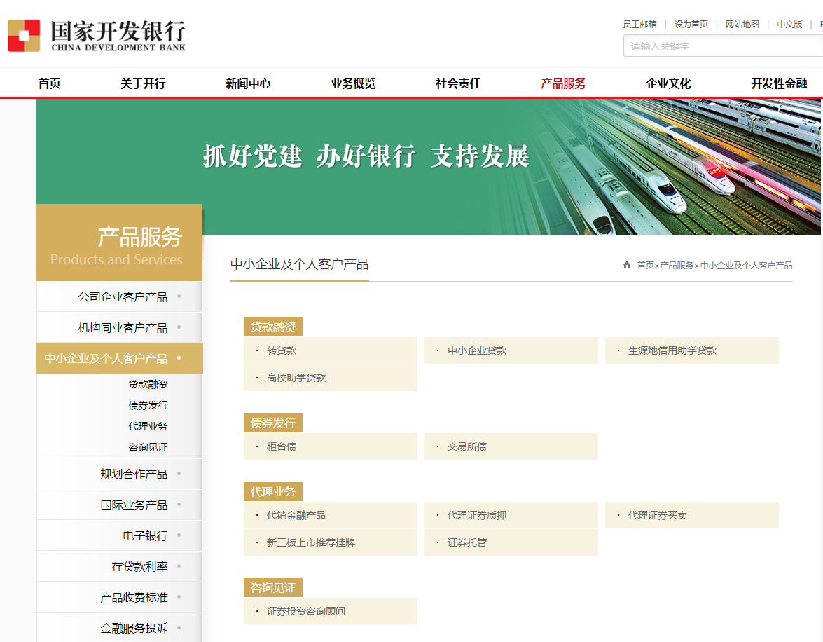
Task: Click the China Development Bank logo
Action: 97,36
